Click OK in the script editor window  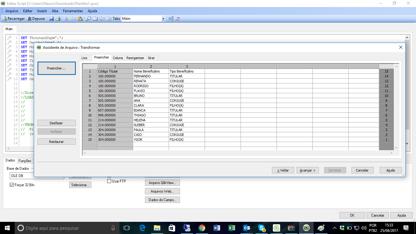click(x=352, y=215)
